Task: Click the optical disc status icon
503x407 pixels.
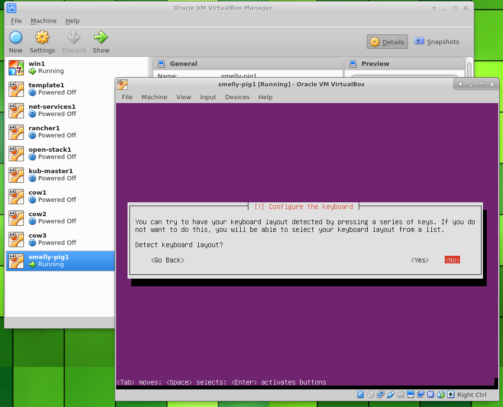Action: pos(370,395)
